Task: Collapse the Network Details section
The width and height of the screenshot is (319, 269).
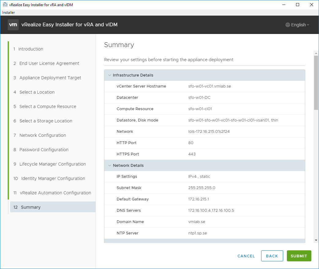Action: (x=110, y=166)
